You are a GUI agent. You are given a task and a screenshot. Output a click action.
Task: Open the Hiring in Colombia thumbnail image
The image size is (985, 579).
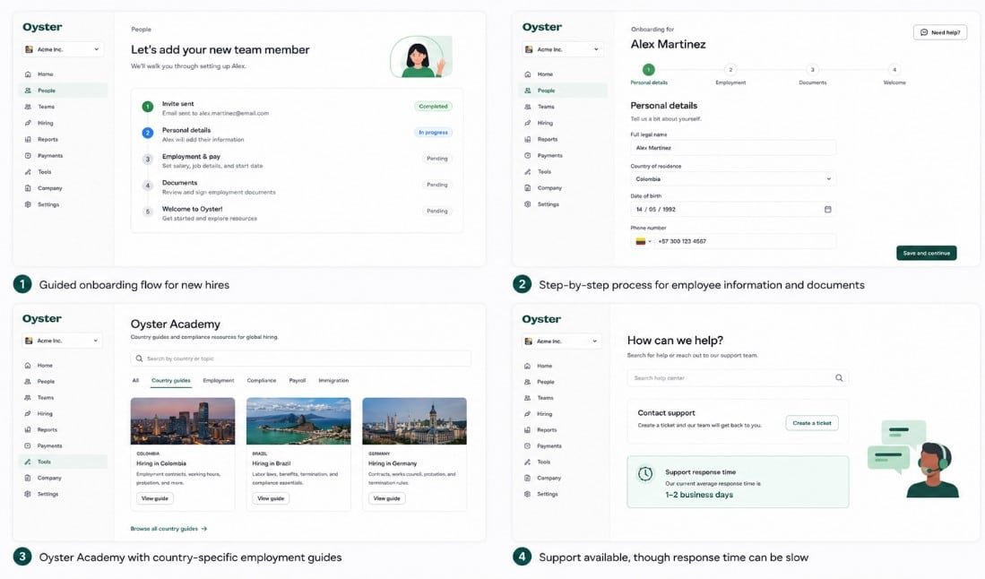(x=183, y=420)
